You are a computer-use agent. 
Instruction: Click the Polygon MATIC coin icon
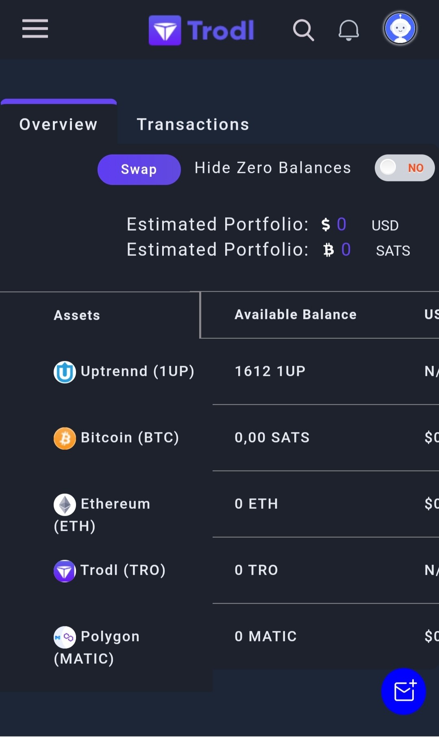coord(65,637)
